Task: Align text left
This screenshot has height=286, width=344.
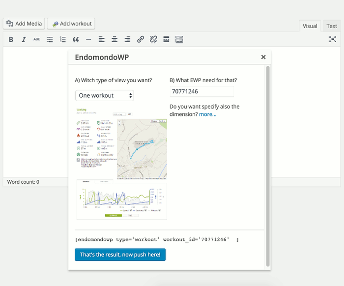Action: pos(101,39)
